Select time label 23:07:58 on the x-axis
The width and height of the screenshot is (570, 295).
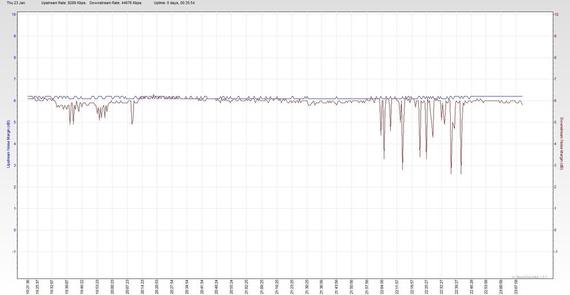[516, 286]
